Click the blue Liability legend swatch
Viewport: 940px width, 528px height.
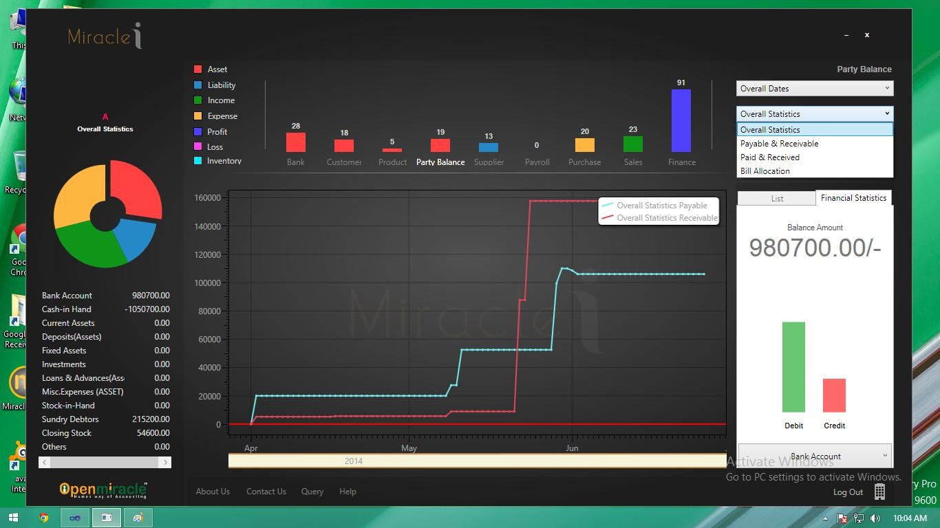197,85
